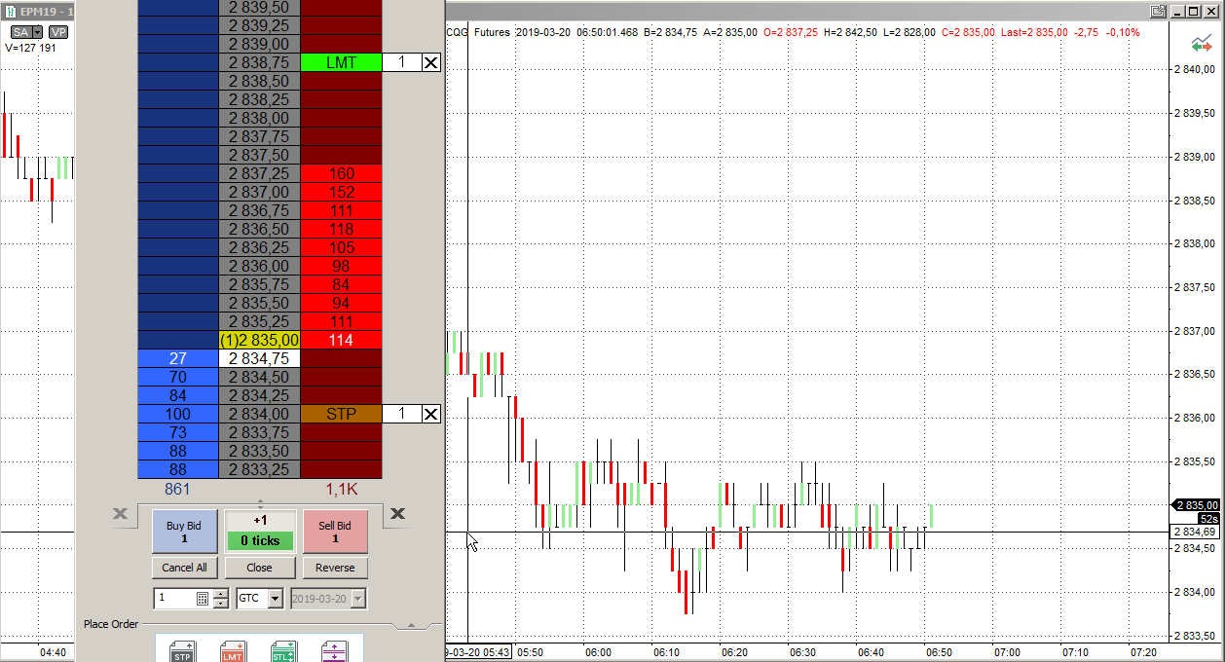Click the position +1 / 0 ticks display
This screenshot has height=662, width=1225.
[x=259, y=532]
